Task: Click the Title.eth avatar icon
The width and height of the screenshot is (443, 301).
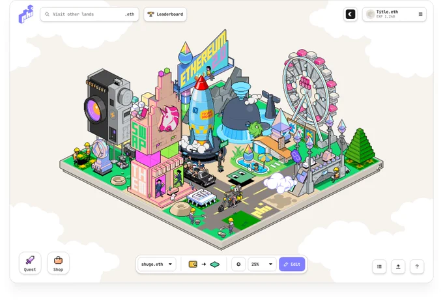Action: (x=370, y=14)
